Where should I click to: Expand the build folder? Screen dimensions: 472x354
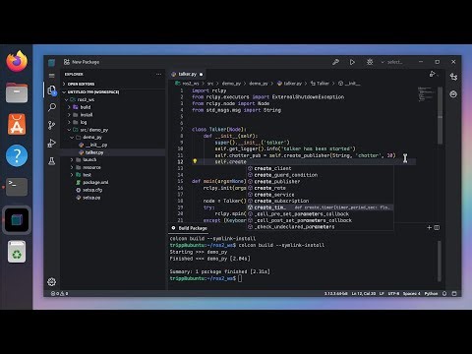pyautogui.click(x=85, y=107)
